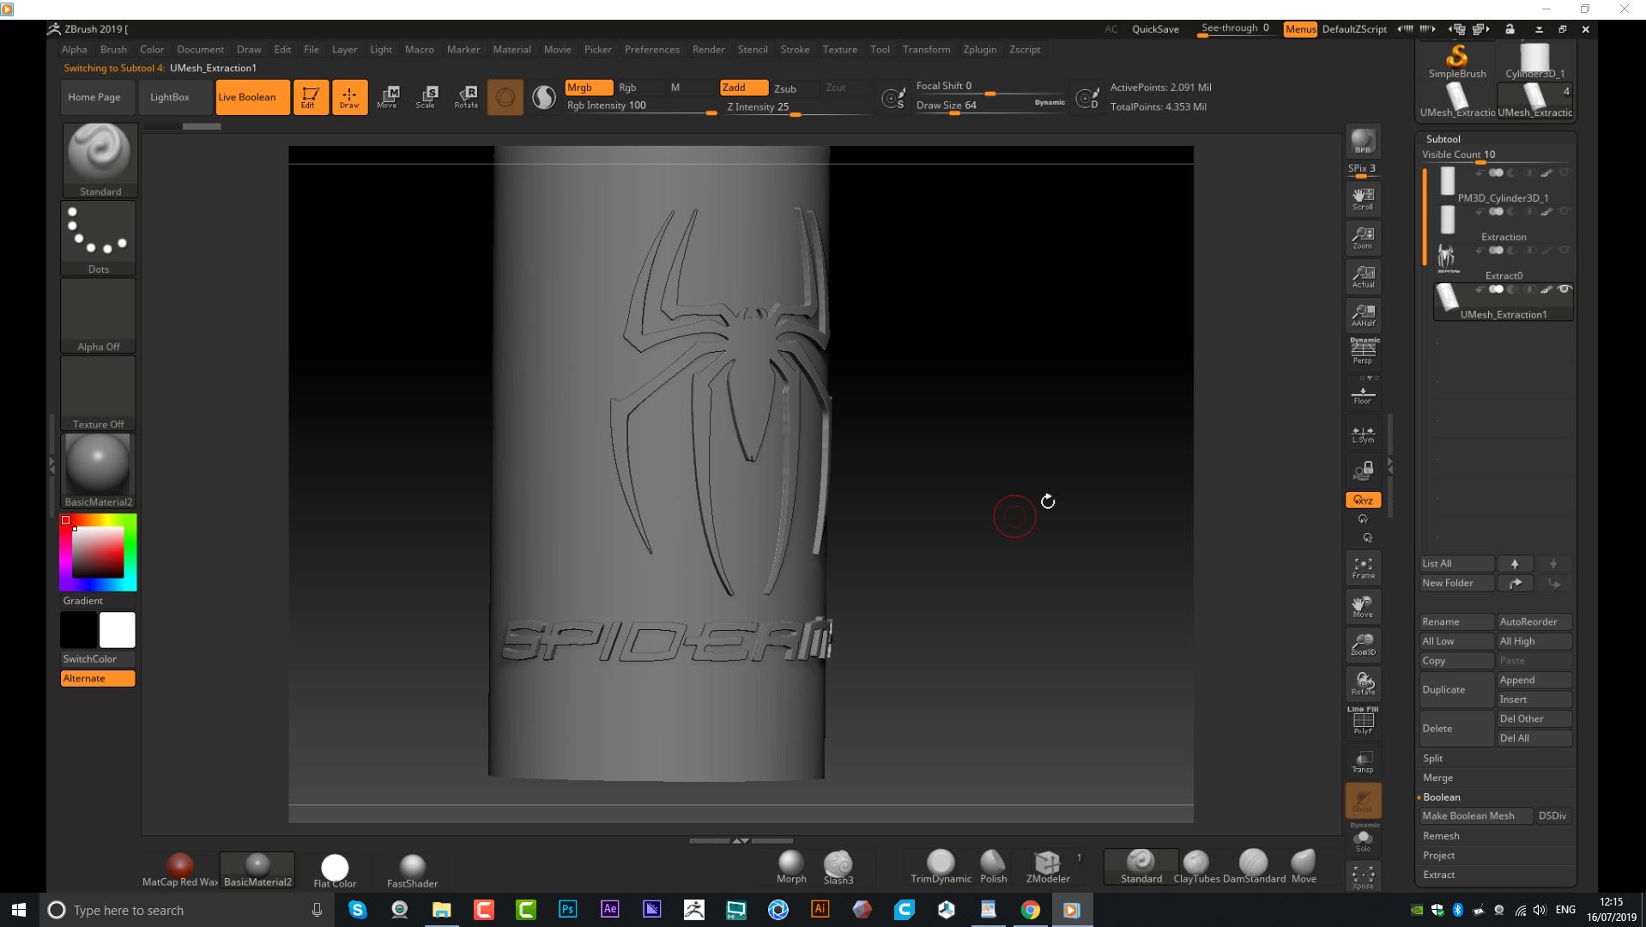Collapse the Subtool palette header
Image resolution: width=1646 pixels, height=927 pixels.
pos(1443,139)
